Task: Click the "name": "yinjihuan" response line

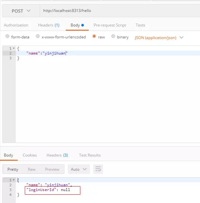Action: pos(49,185)
